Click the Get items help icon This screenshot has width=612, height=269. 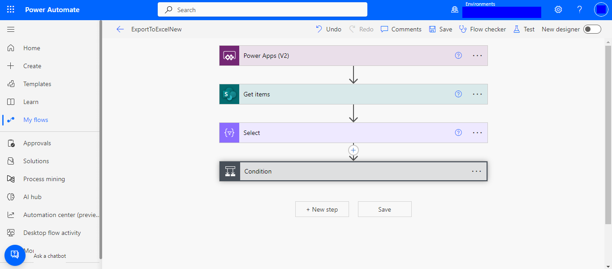[x=458, y=94]
